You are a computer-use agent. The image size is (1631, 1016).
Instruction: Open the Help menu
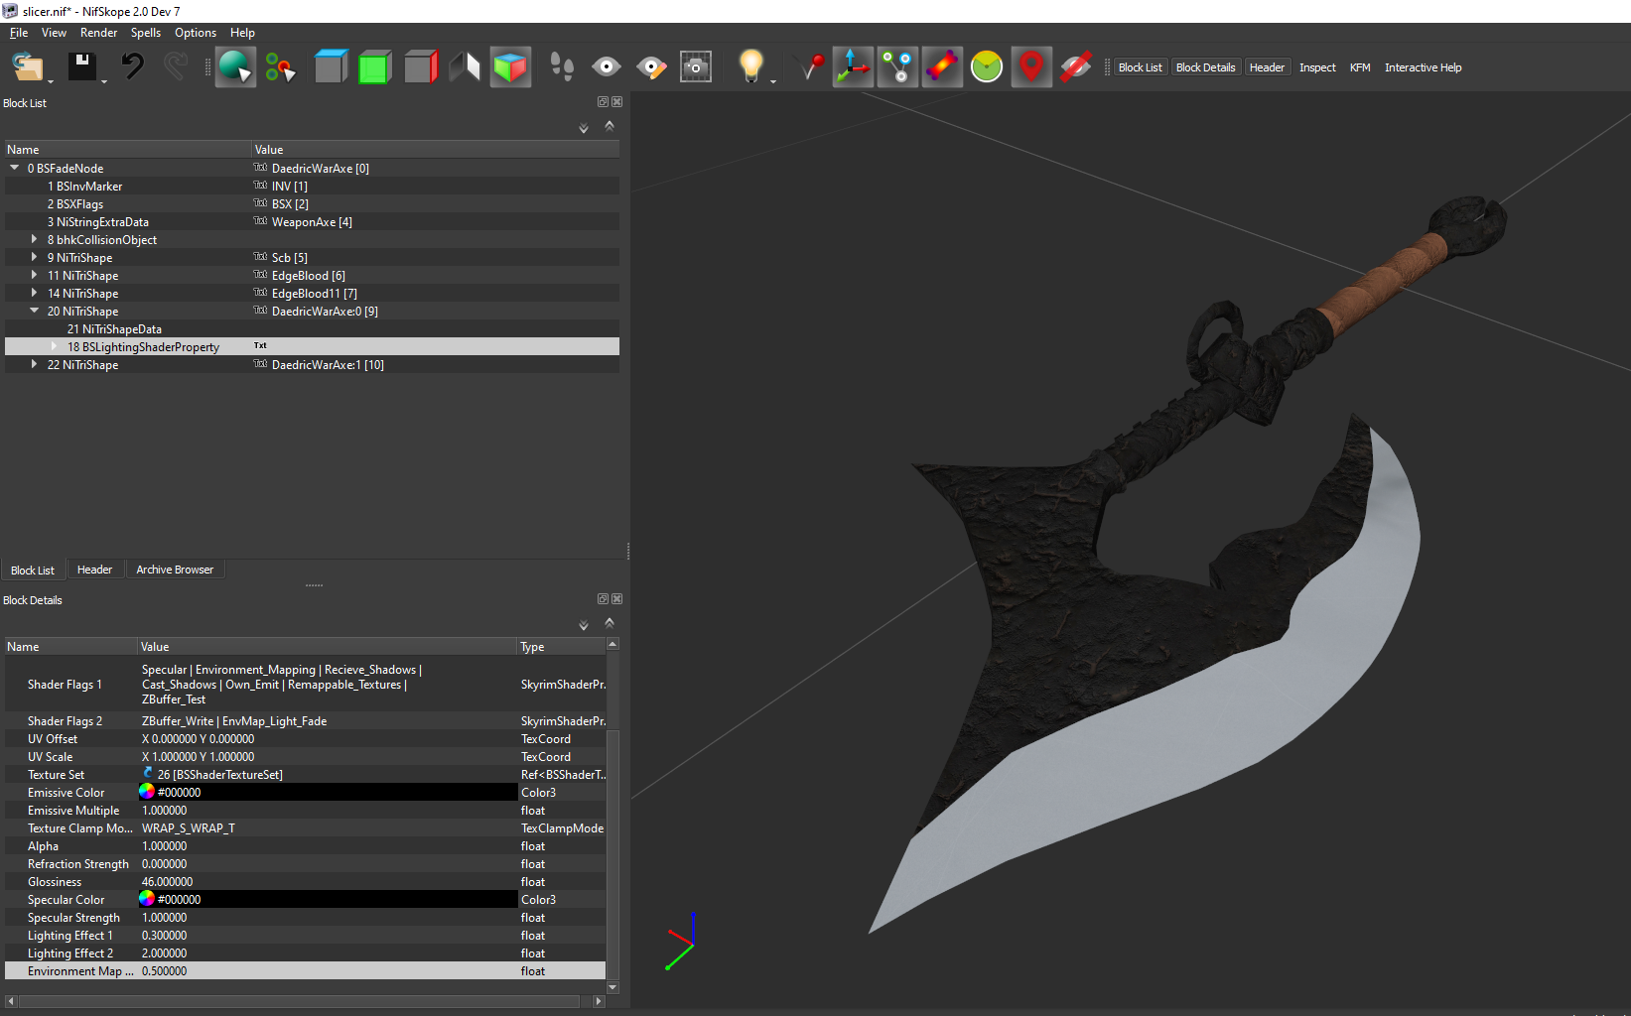pos(242,33)
